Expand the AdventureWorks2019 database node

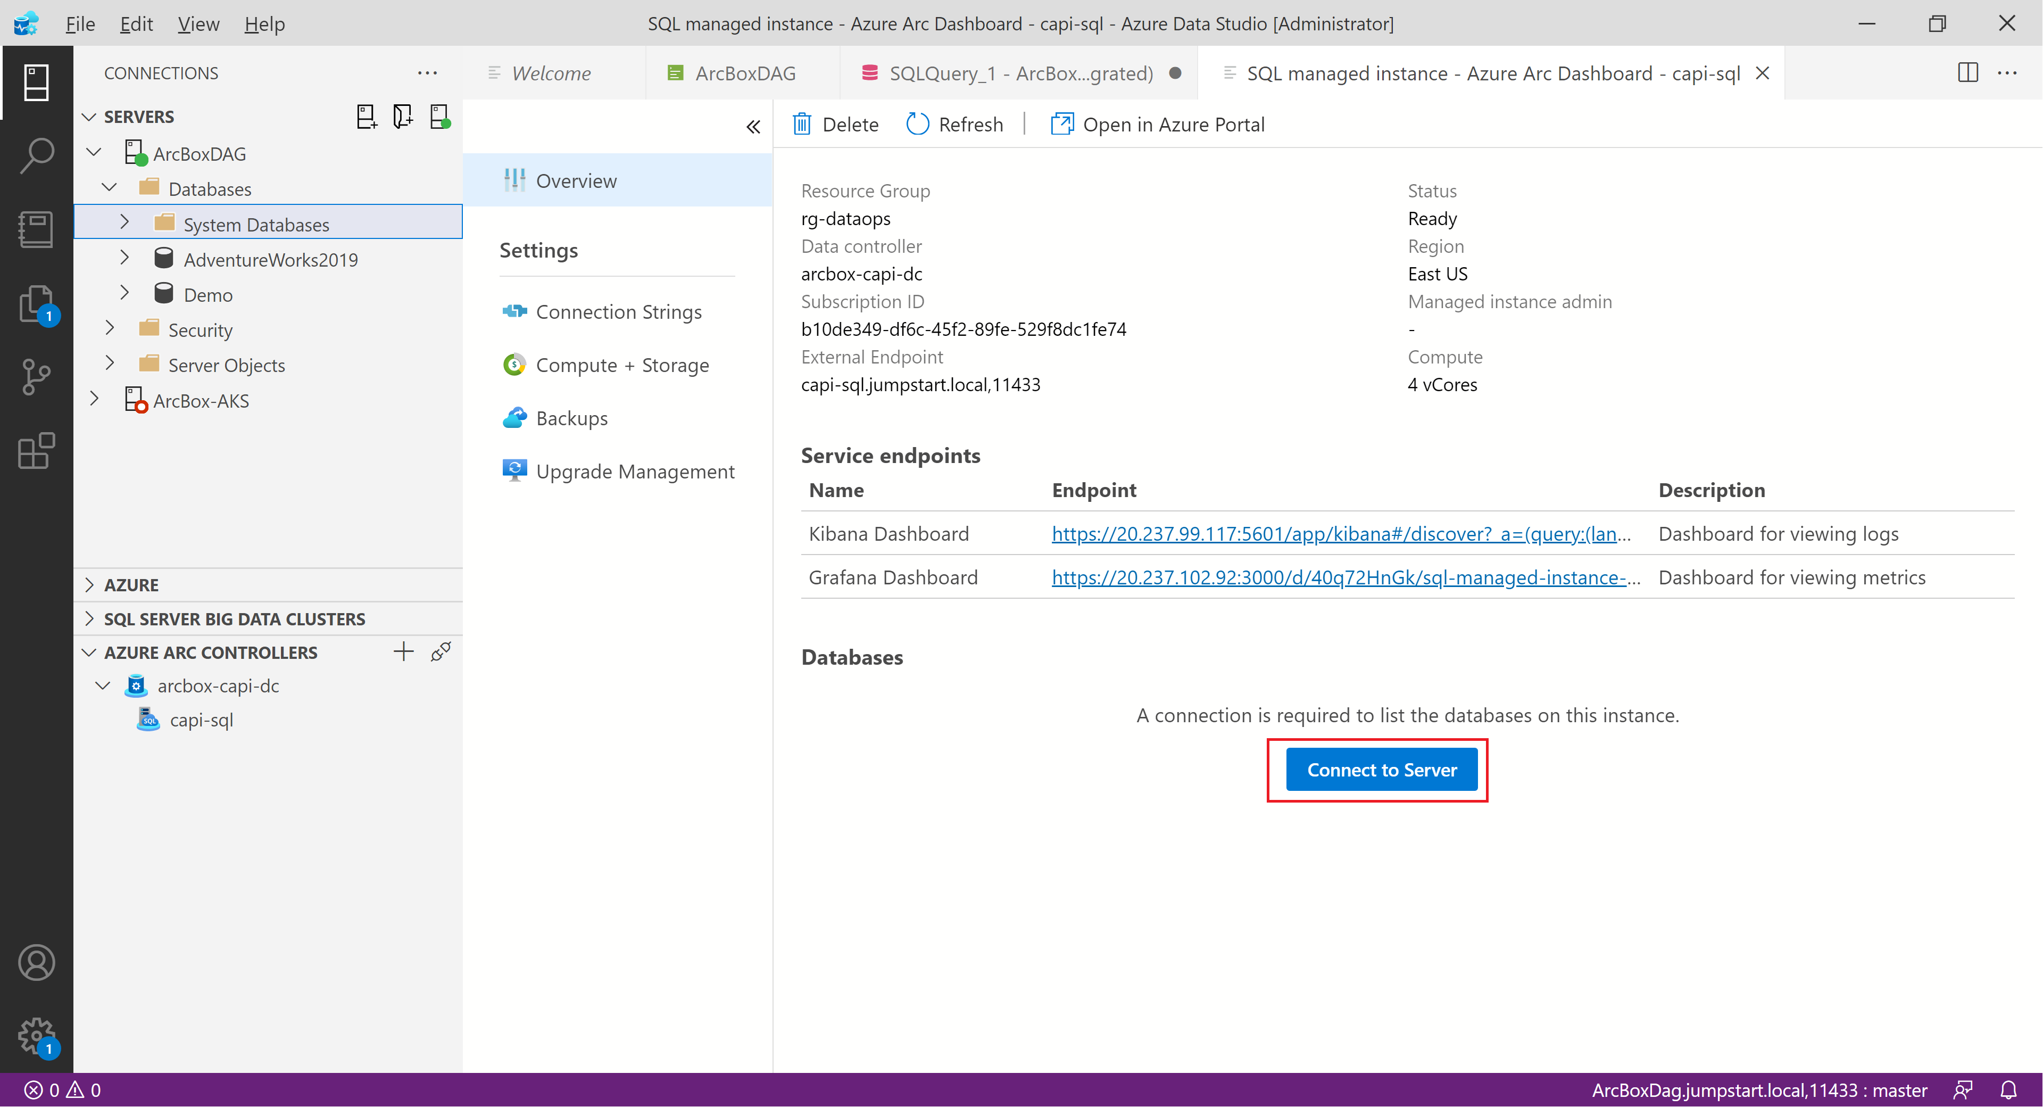pos(124,259)
